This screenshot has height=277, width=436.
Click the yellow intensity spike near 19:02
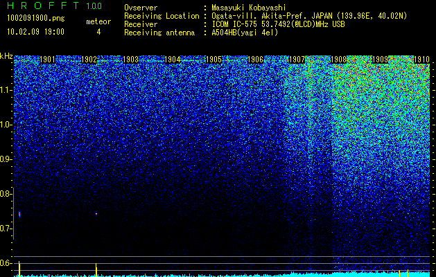(96, 270)
